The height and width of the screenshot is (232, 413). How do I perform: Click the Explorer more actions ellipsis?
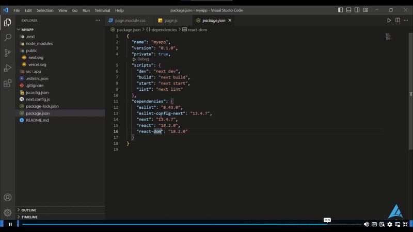pos(98,20)
